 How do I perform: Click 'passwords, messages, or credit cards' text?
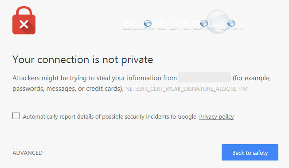[68, 89]
